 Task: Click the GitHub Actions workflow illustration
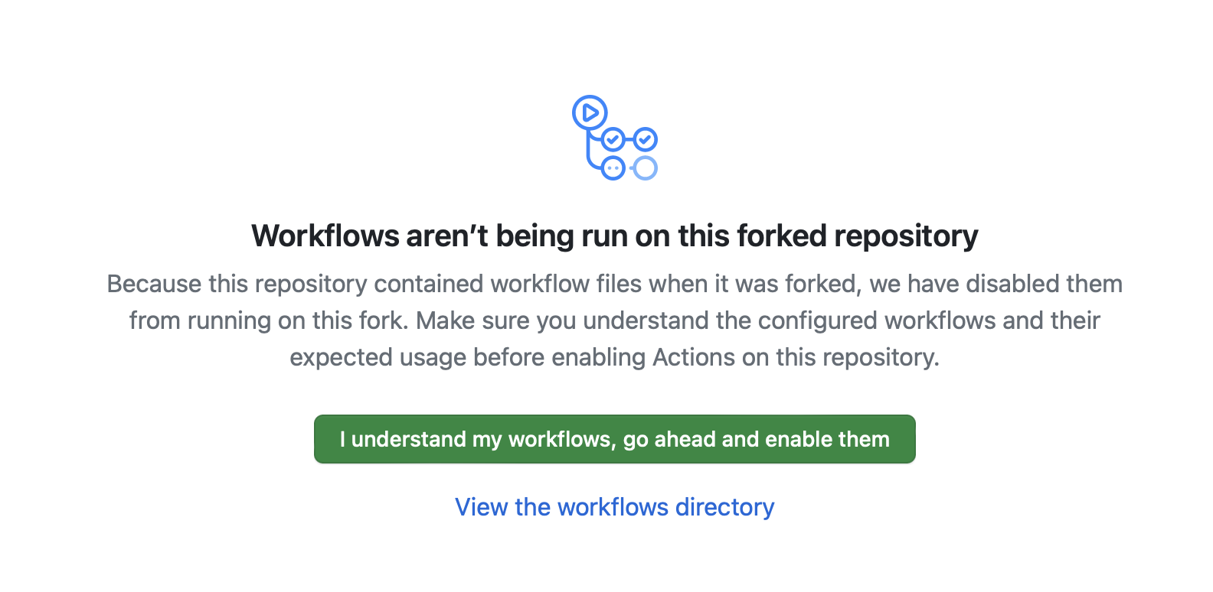coord(615,138)
